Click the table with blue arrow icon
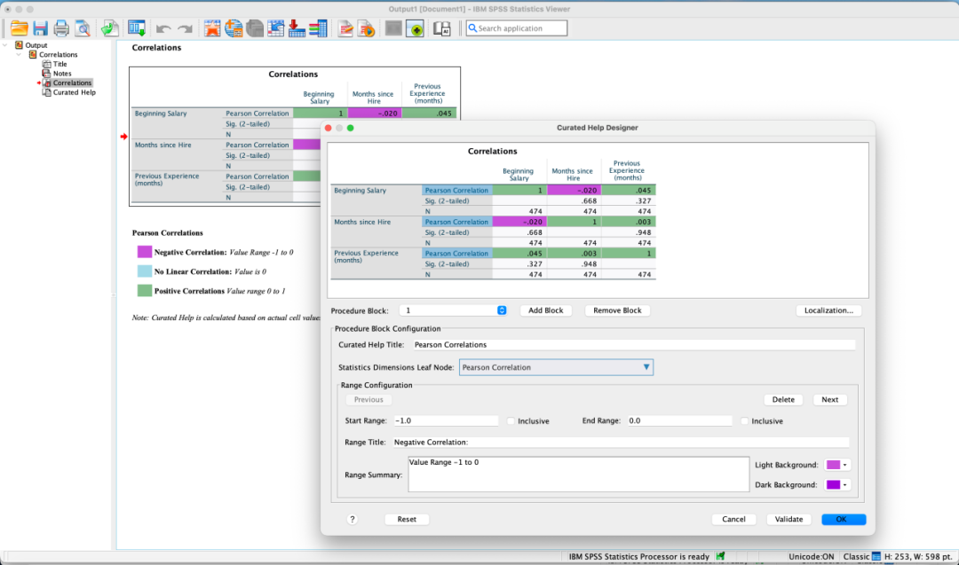This screenshot has width=959, height=565. tap(276, 28)
